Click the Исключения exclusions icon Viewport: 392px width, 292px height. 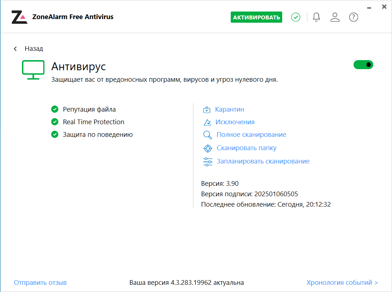[x=207, y=122]
